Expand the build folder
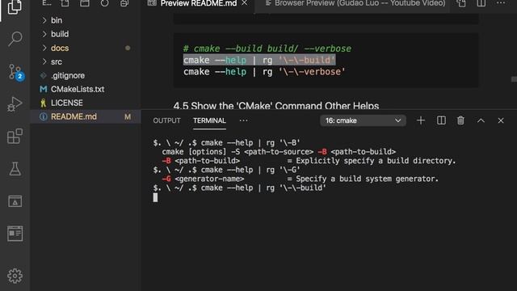The image size is (517, 291). click(x=60, y=34)
